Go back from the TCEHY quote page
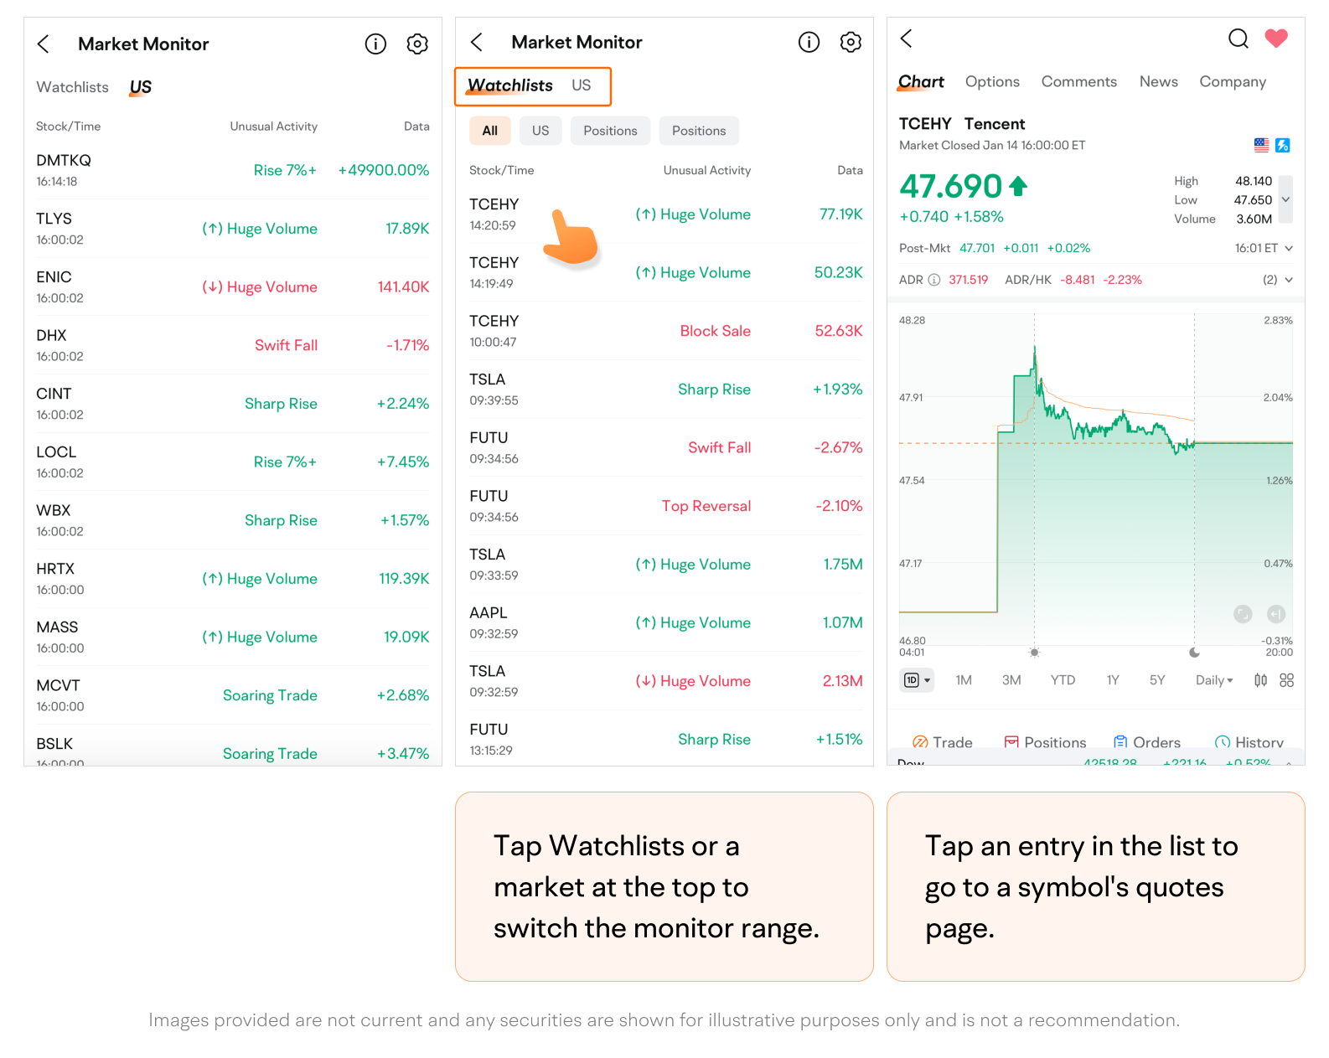The width and height of the screenshot is (1329, 1058). [907, 39]
